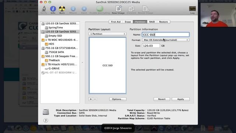
Task: Switch to the RAID tab
Action: (152, 22)
